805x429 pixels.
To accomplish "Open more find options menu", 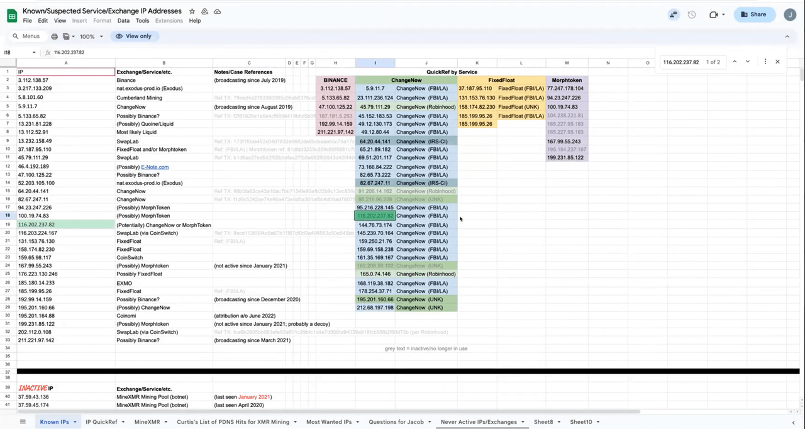I will coord(765,62).
